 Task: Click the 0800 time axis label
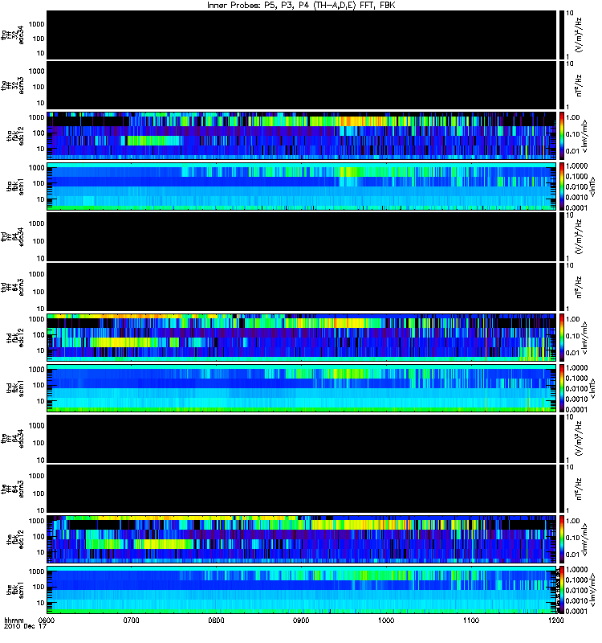coord(216,620)
